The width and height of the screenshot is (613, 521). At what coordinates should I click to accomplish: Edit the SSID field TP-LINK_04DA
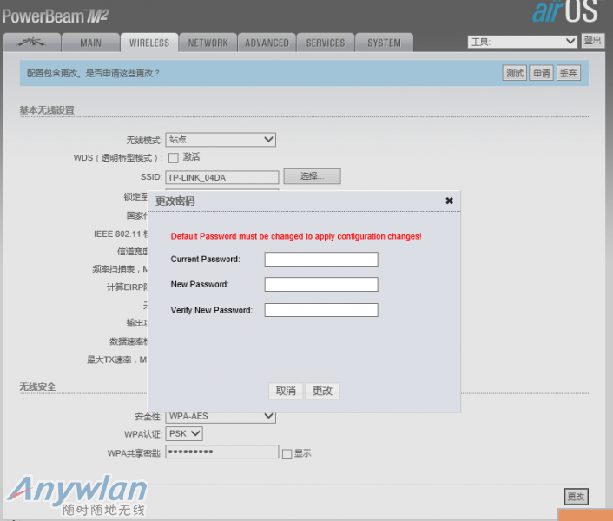tap(222, 177)
